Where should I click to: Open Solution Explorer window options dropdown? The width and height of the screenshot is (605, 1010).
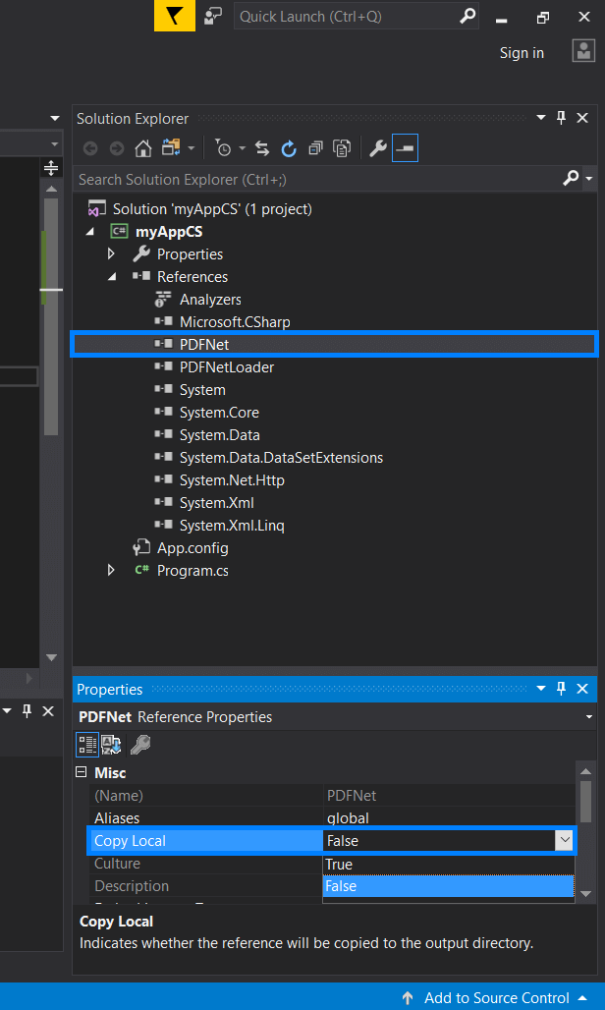pos(540,118)
